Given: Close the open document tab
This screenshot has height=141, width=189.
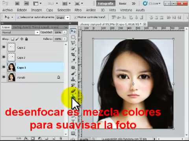Looking at the screenshot, I should (145, 24).
